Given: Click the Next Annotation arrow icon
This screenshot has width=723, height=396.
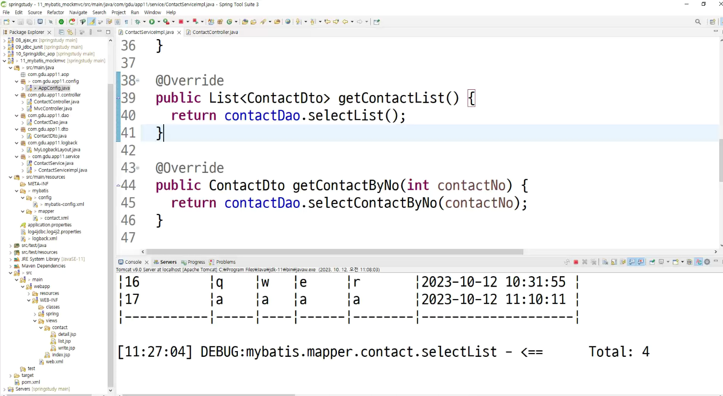Looking at the screenshot, I should [x=298, y=21].
